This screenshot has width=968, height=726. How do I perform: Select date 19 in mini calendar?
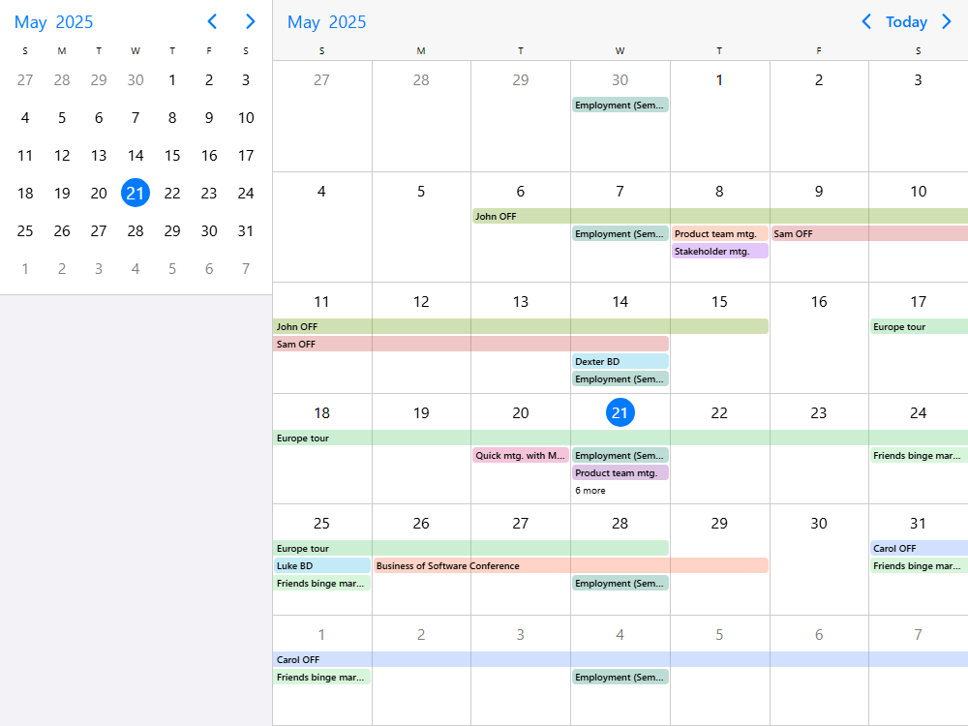click(x=62, y=193)
